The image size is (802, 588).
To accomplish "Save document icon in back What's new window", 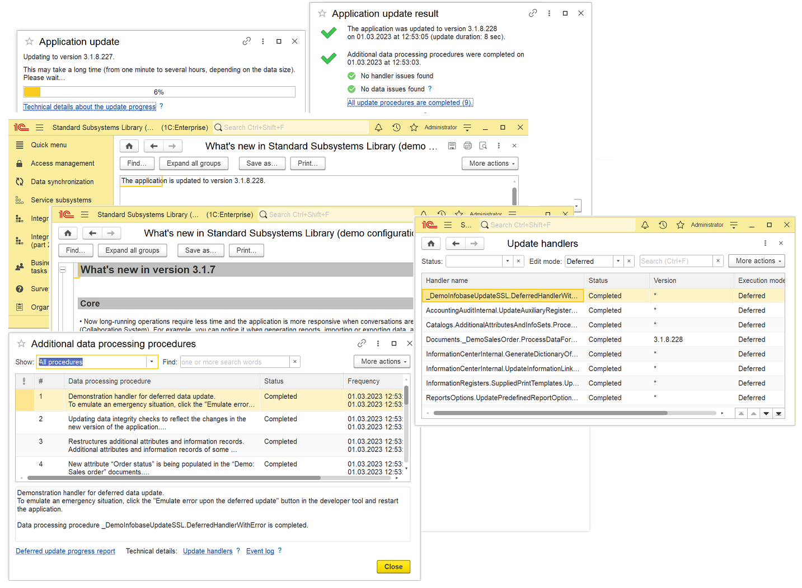I will pos(452,146).
